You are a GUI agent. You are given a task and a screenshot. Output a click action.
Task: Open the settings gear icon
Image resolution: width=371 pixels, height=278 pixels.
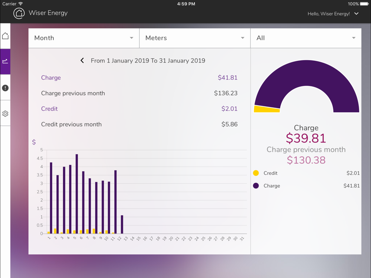point(5,114)
